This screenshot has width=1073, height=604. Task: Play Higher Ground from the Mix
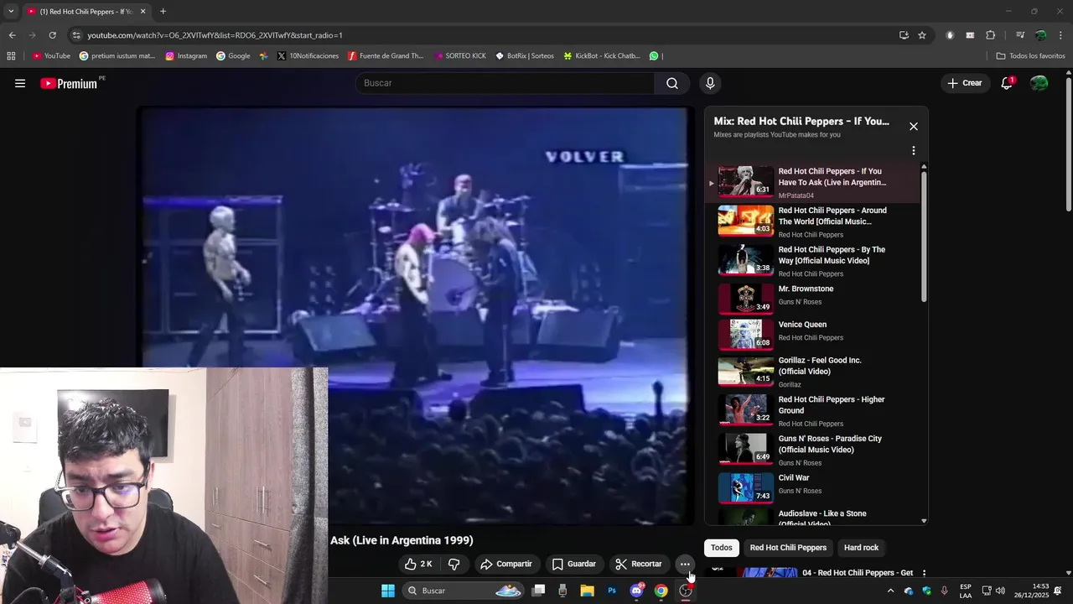tap(813, 411)
